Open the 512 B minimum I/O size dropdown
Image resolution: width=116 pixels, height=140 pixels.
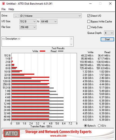click(x=28, y=21)
